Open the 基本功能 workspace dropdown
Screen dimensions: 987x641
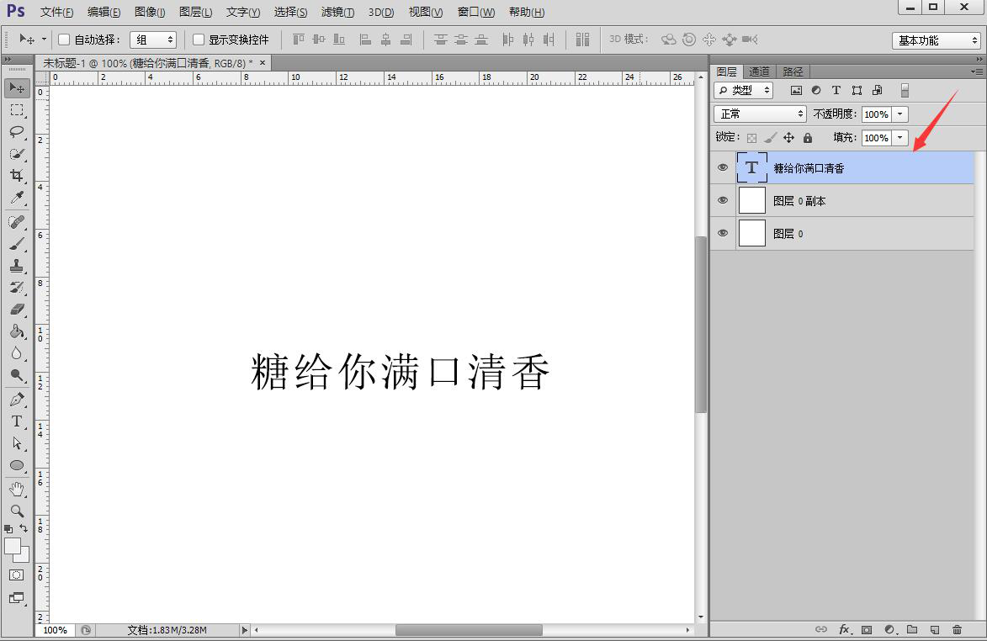tap(936, 40)
